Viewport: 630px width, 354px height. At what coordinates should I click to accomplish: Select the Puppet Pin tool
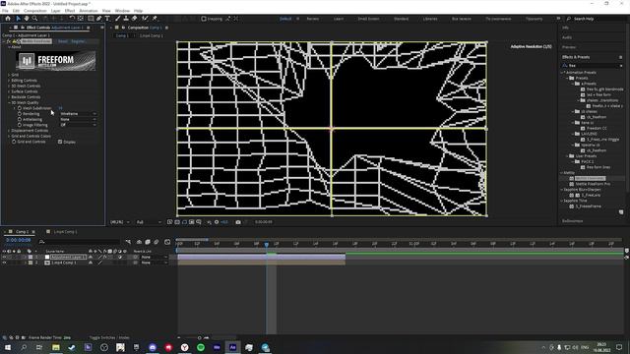pyautogui.click(x=155, y=19)
